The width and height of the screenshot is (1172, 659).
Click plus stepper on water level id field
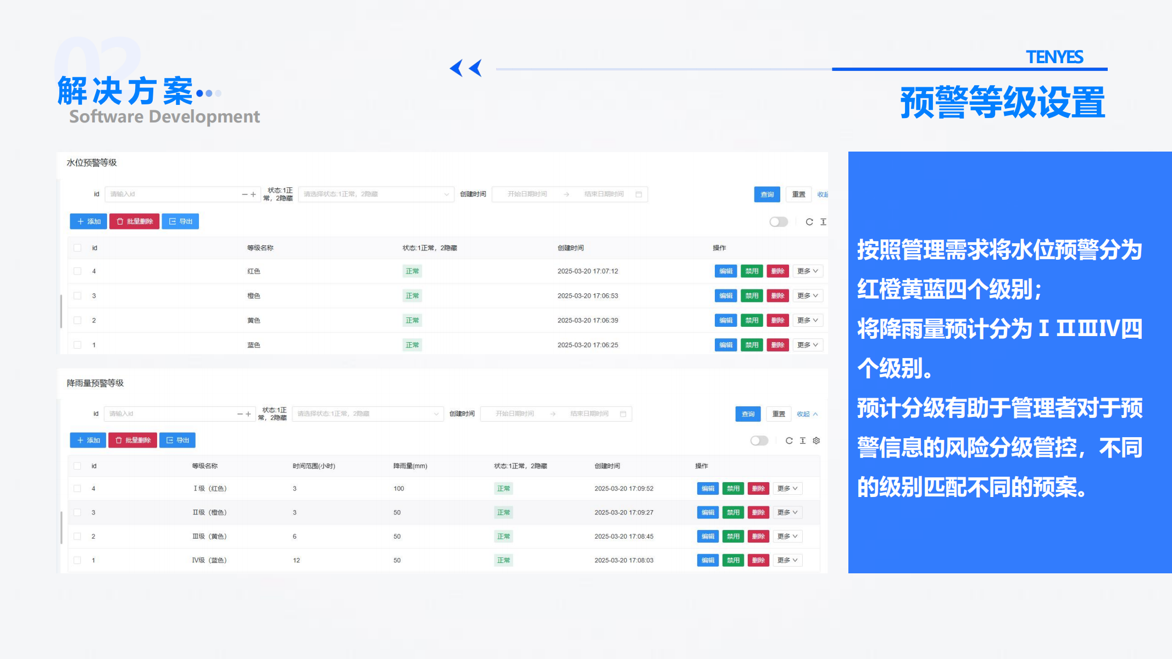[253, 194]
